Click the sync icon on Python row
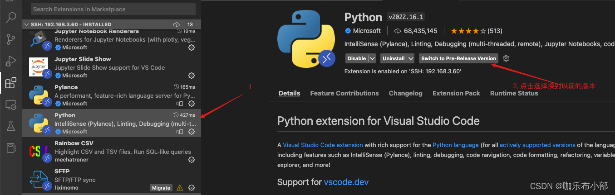This screenshot has height=195, width=615. pos(180,132)
